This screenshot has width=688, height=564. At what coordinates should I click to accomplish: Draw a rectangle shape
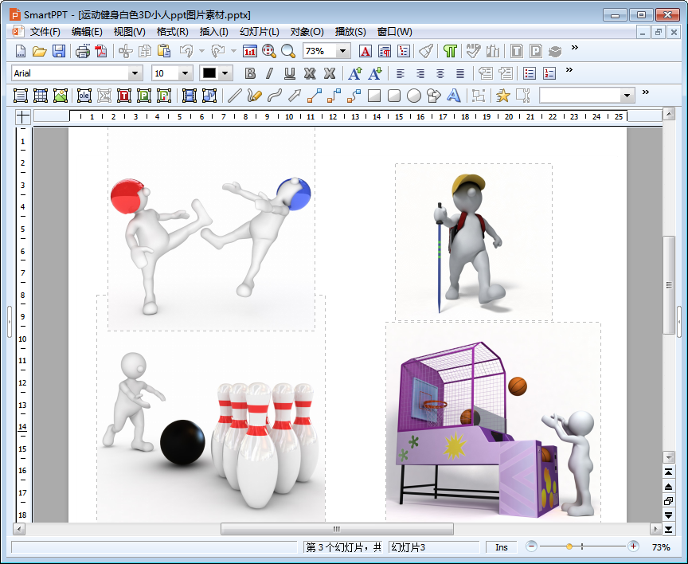click(374, 96)
